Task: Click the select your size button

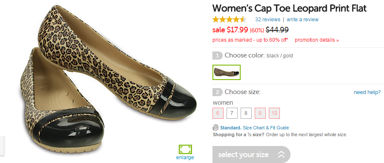Action: 251,154
